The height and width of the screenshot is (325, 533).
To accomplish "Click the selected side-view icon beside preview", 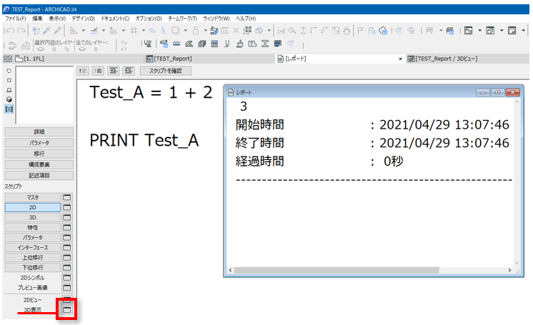I will tap(9, 109).
